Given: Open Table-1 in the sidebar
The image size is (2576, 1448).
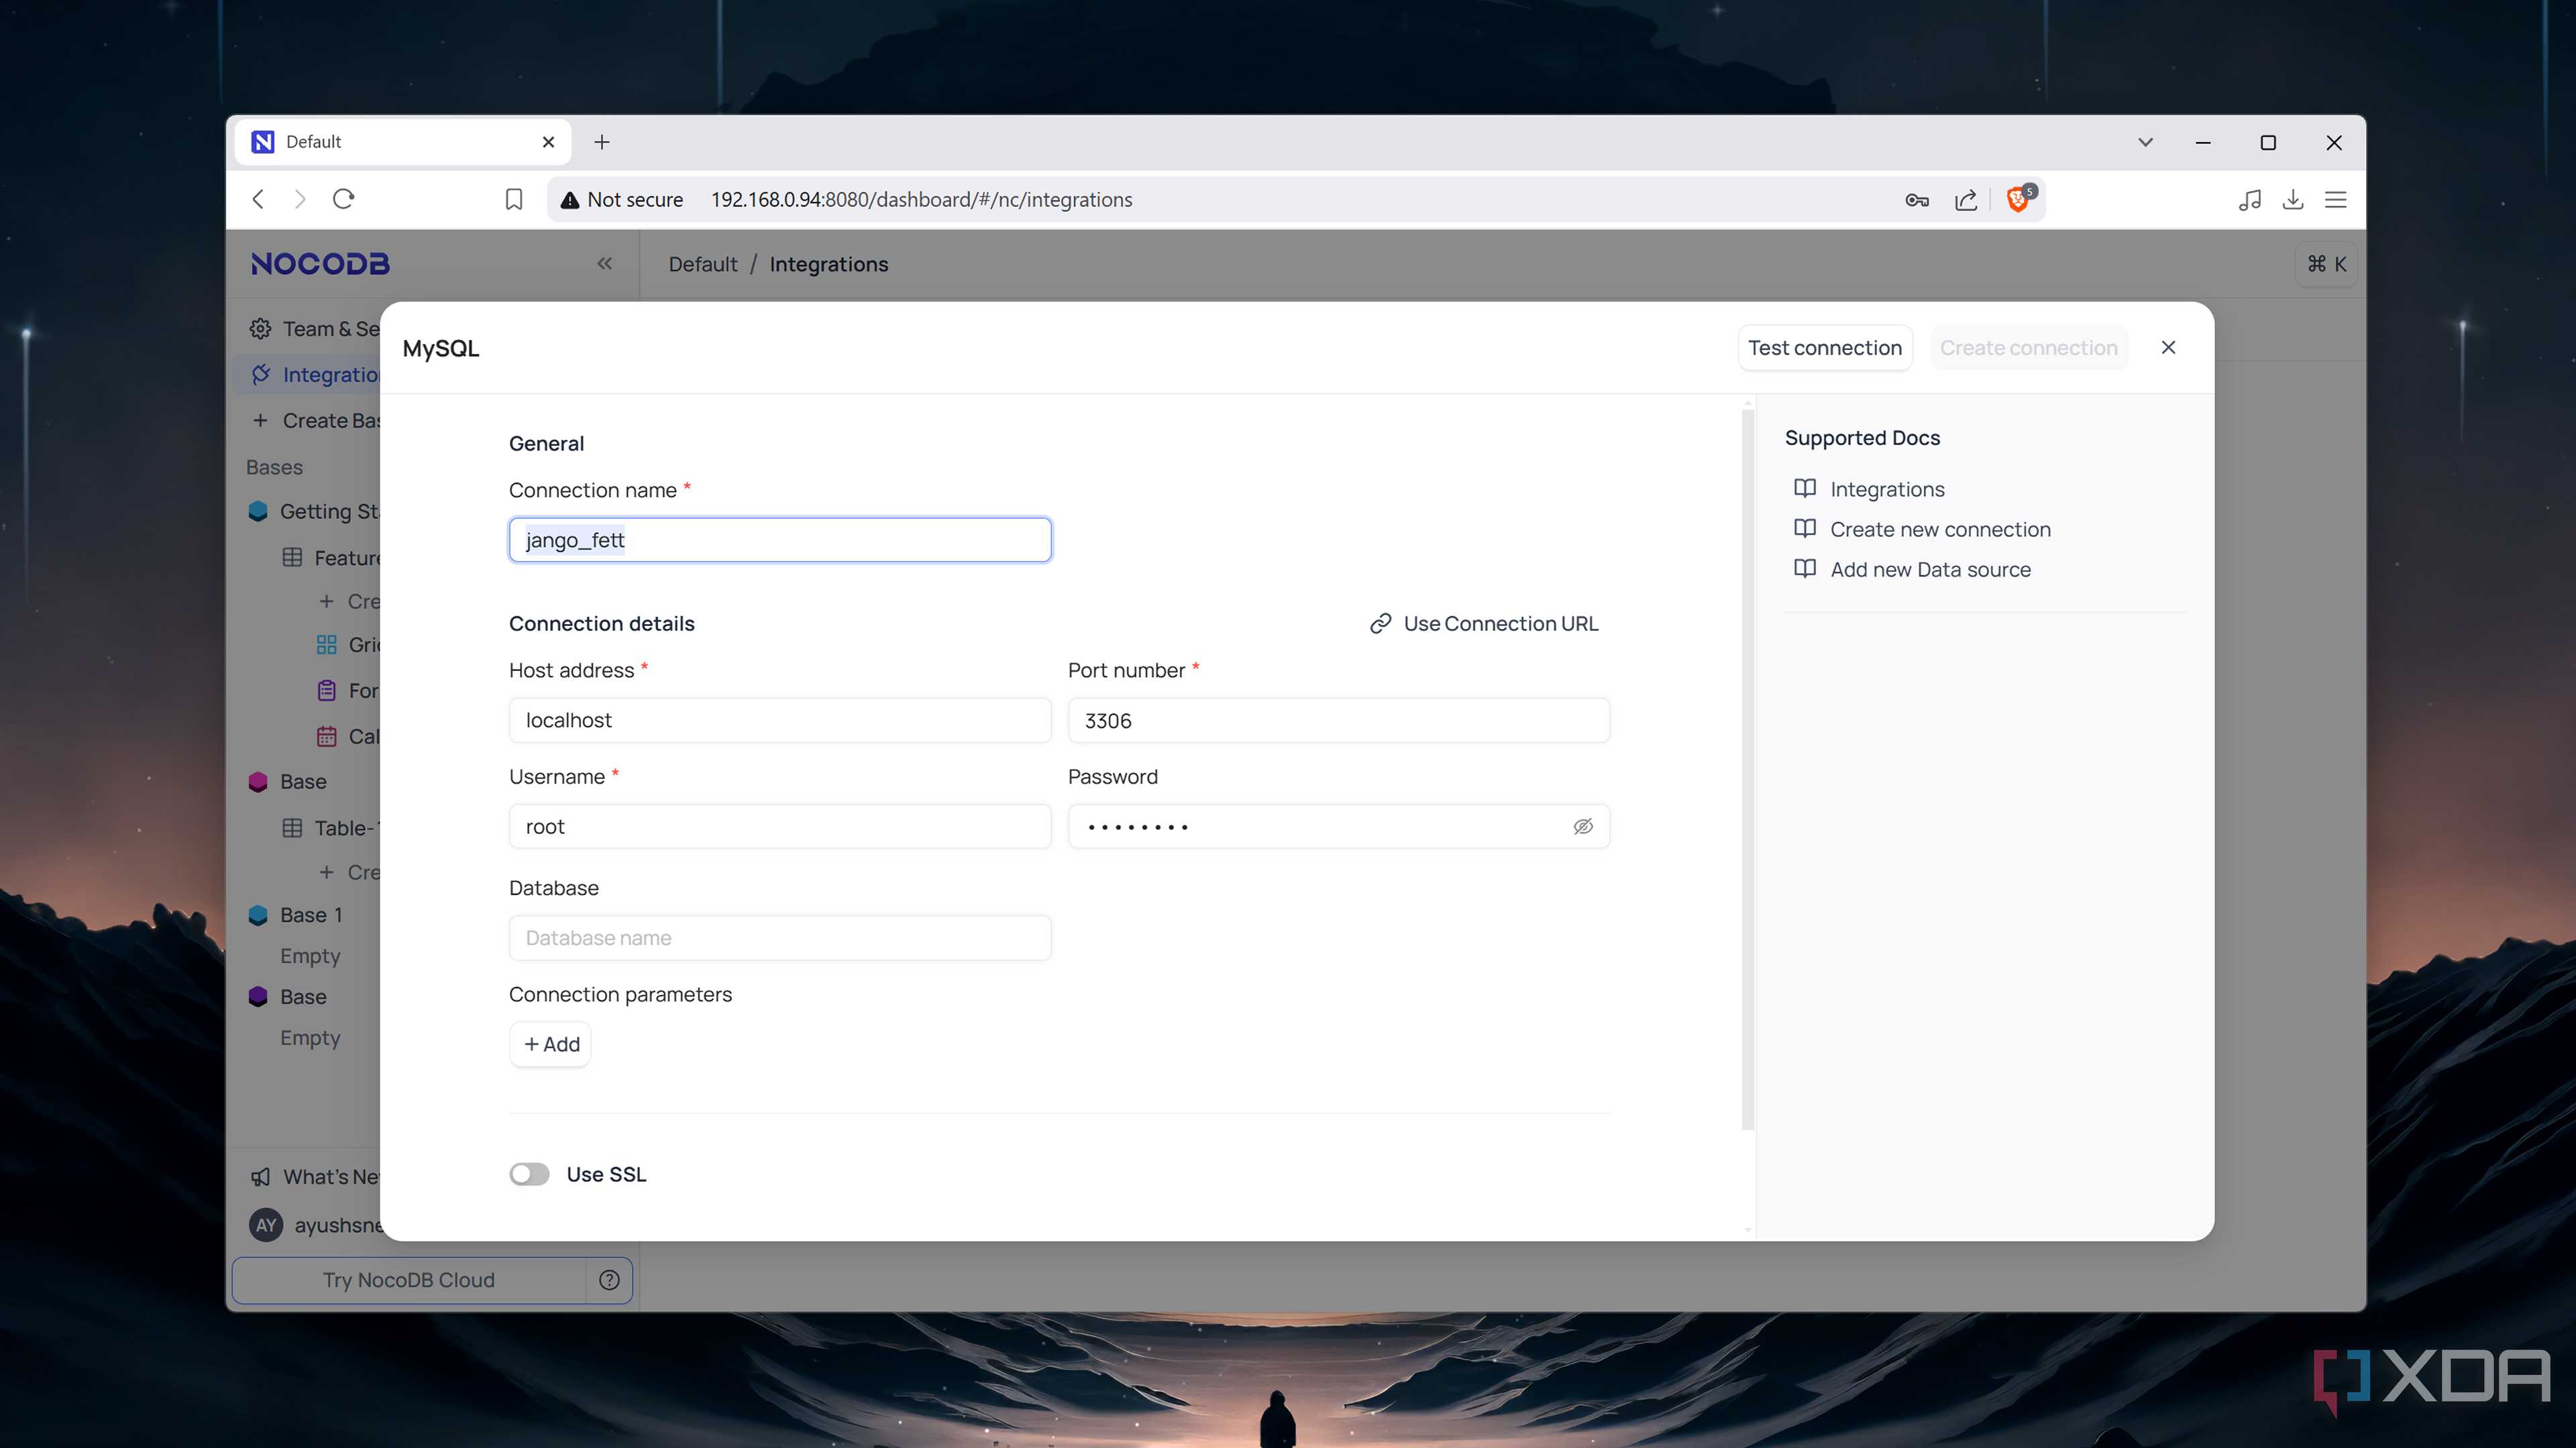Looking at the screenshot, I should pos(331,827).
